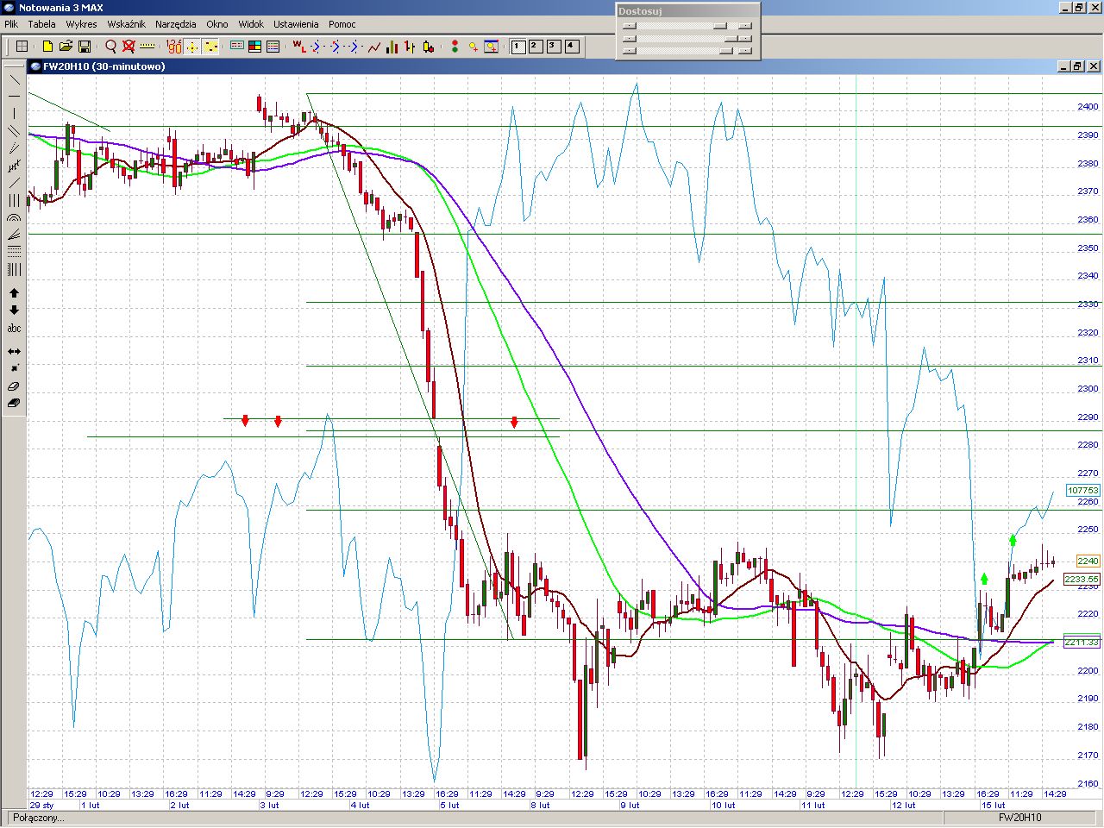Click the traffic light indicator icon
Screen dimensions: 1104x828
[455, 47]
